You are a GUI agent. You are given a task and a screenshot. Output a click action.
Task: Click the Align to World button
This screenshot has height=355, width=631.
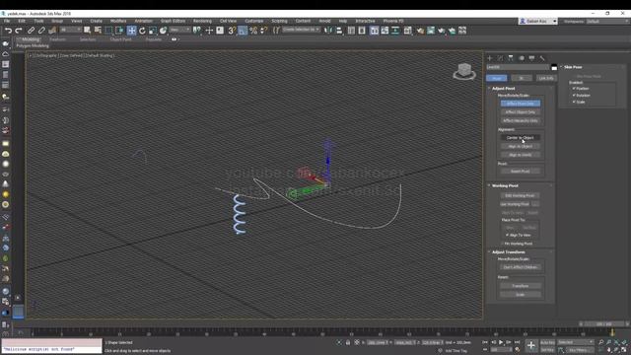coord(521,155)
